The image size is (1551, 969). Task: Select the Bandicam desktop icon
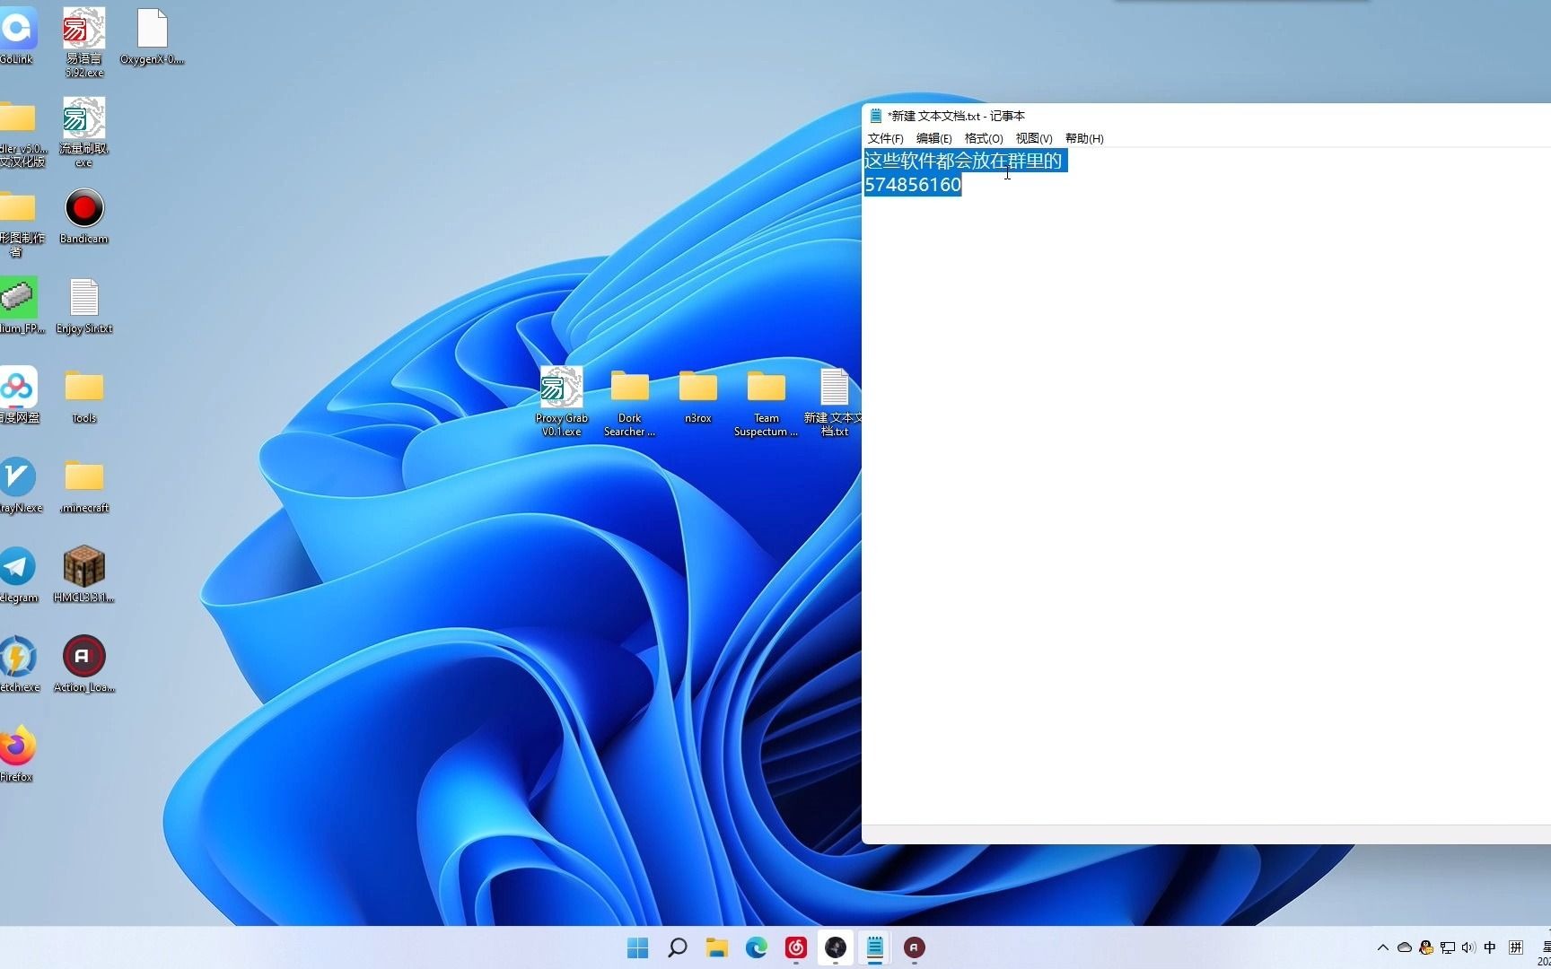click(x=83, y=216)
